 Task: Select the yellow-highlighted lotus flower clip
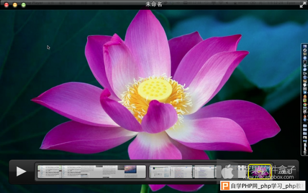(260, 171)
